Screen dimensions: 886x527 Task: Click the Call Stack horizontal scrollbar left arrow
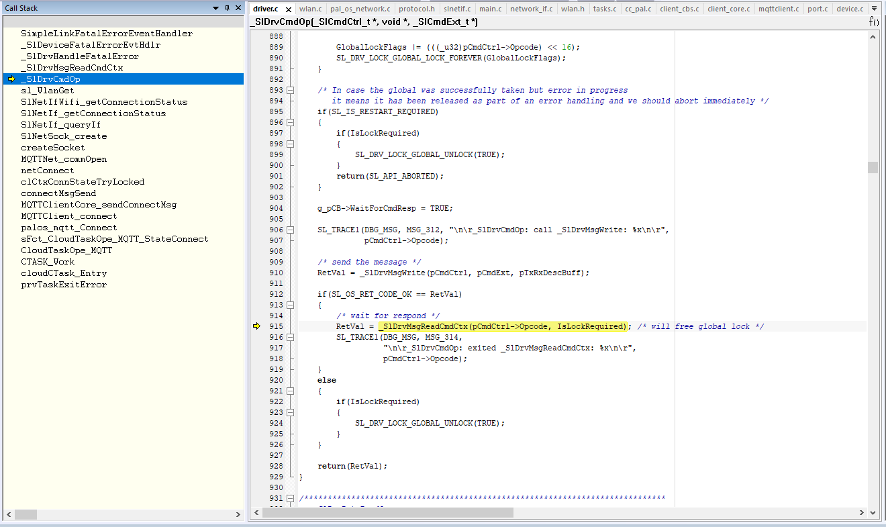[9, 515]
